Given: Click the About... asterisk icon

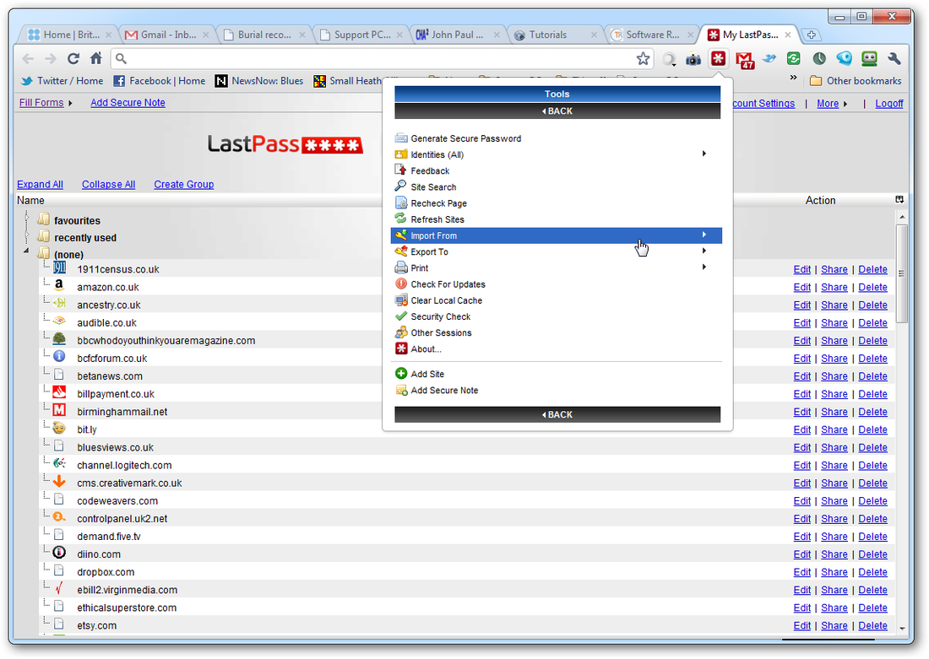Looking at the screenshot, I should tap(401, 348).
